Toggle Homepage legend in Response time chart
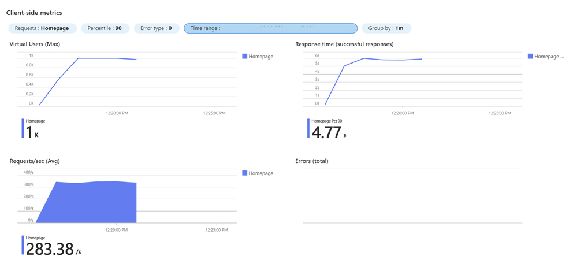Image resolution: width=577 pixels, height=267 pixels. click(x=546, y=56)
